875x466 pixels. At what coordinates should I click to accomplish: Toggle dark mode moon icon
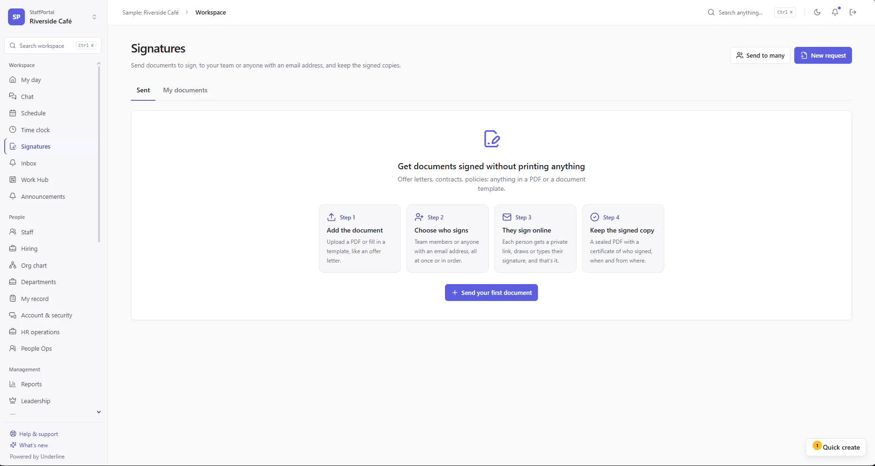(817, 12)
